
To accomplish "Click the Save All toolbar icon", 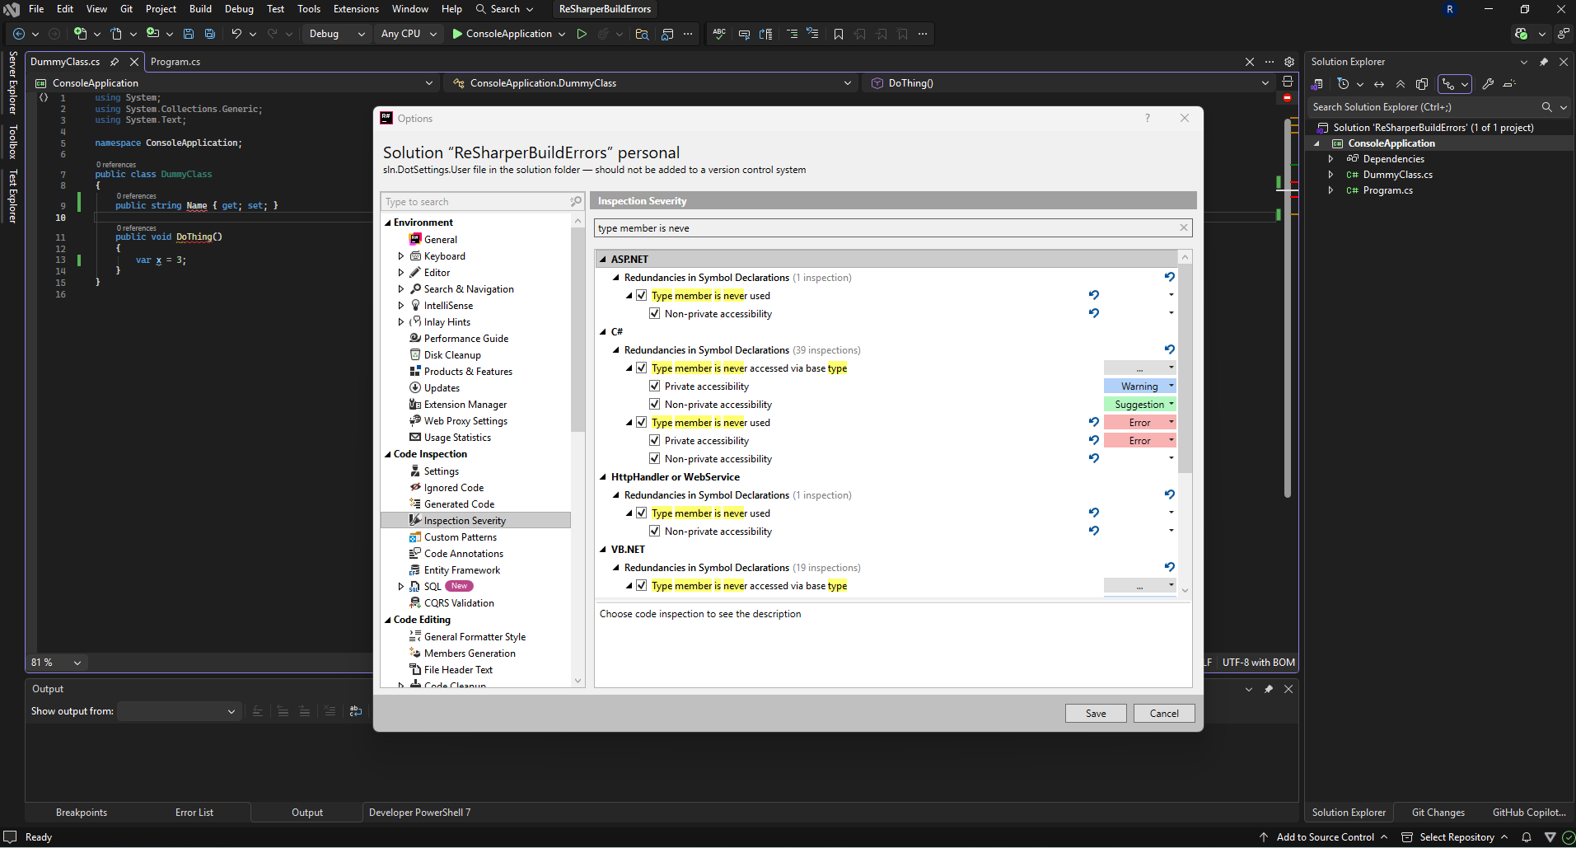I will (x=210, y=34).
